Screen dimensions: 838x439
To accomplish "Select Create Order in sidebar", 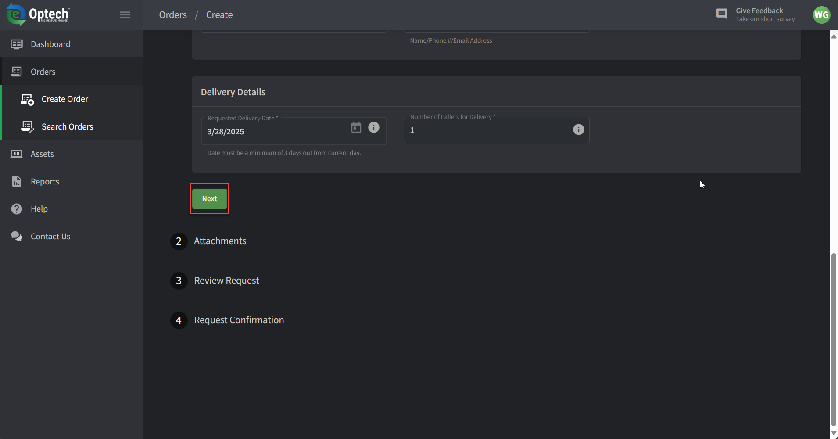I will coord(65,99).
